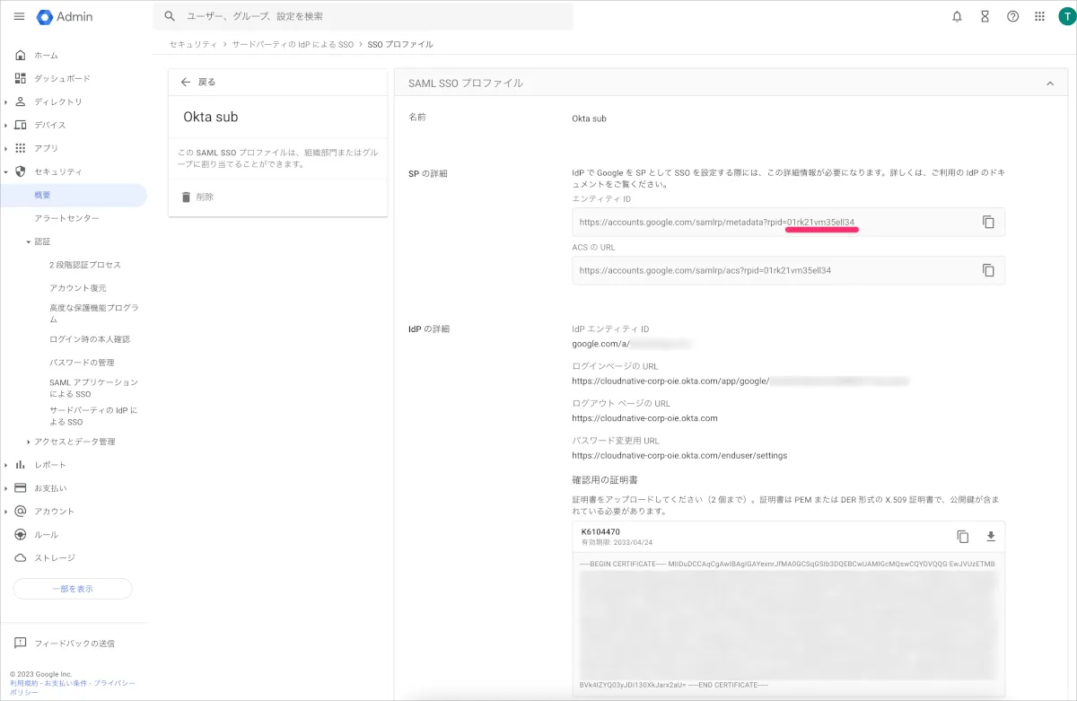Collapse the SAML SSO プロファイル panel
Screen dimensions: 1077x701
[1050, 83]
